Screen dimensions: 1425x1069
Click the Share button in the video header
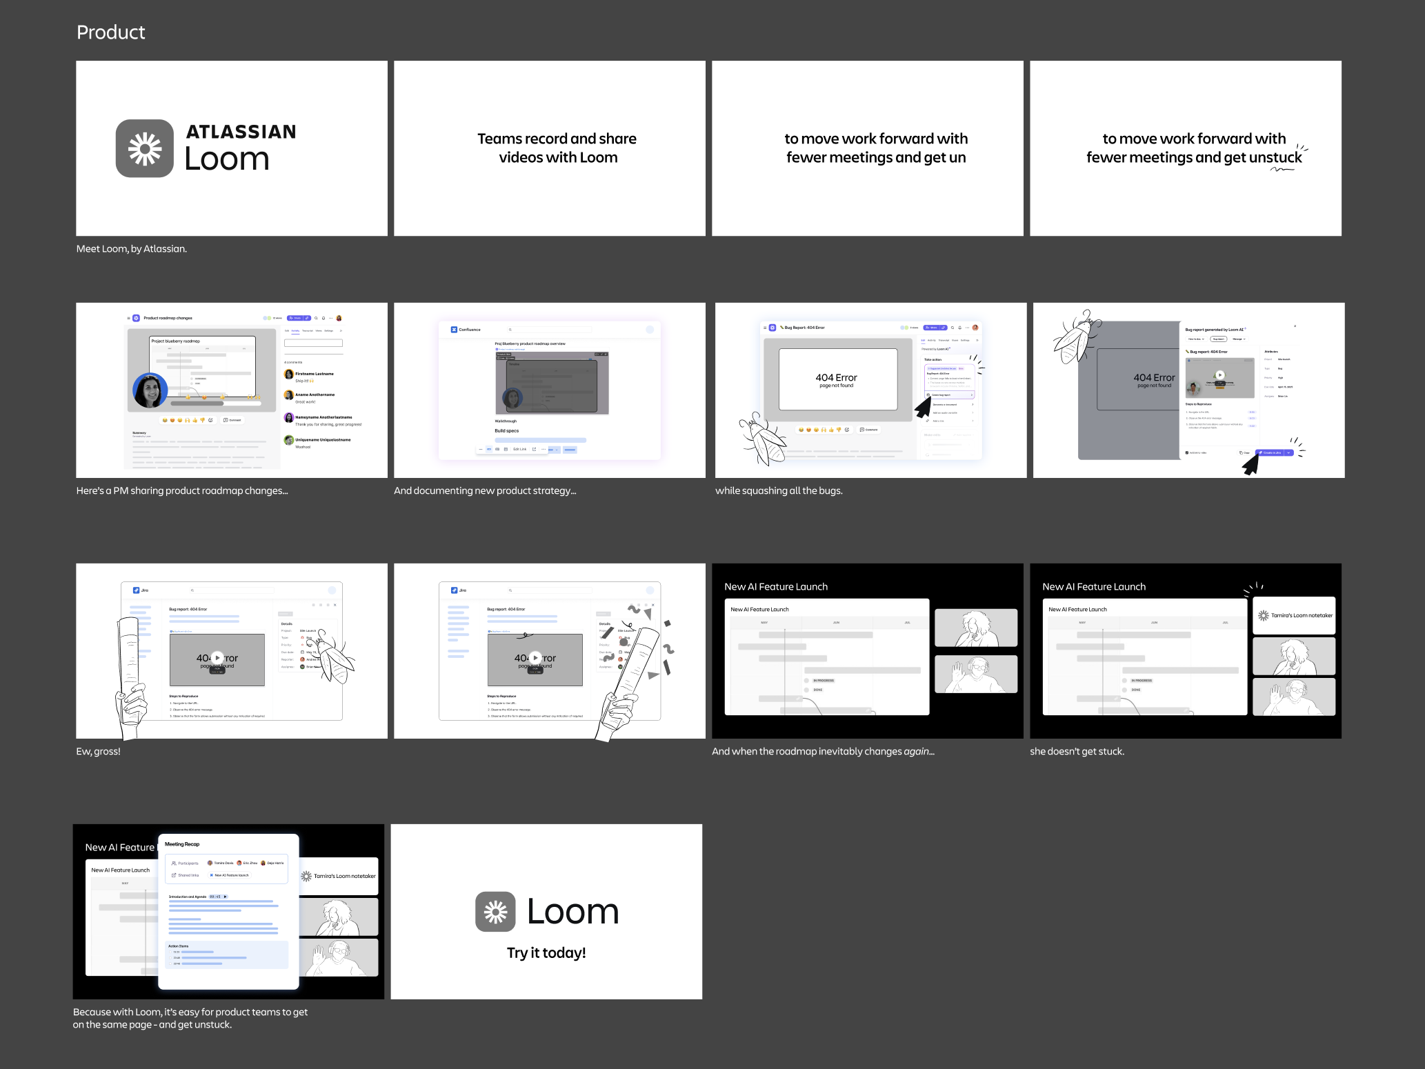[x=295, y=318]
